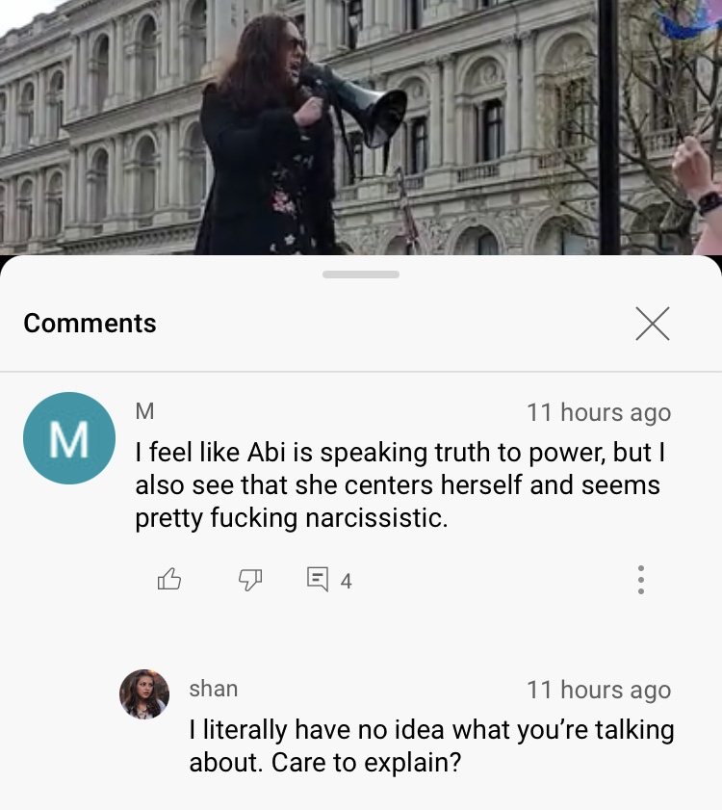Open replies via the comment bubble icon
Screen dimensions: 722x810
coord(317,579)
